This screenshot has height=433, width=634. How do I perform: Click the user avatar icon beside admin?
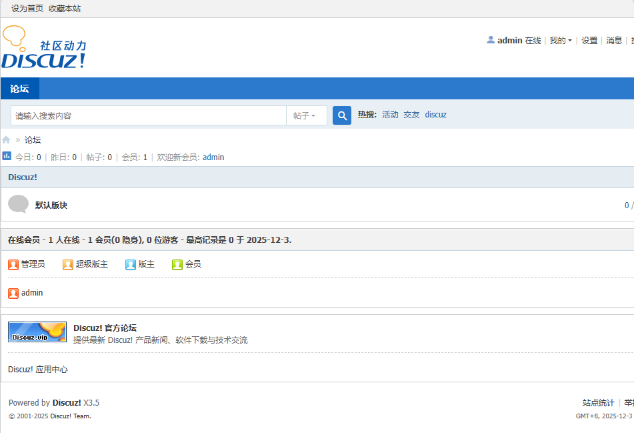point(491,39)
